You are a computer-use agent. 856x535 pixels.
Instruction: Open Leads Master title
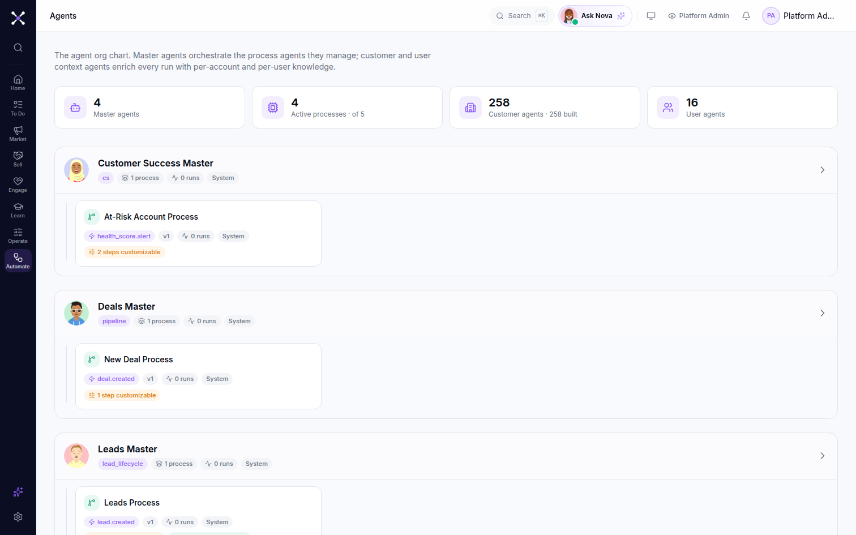[x=127, y=449]
